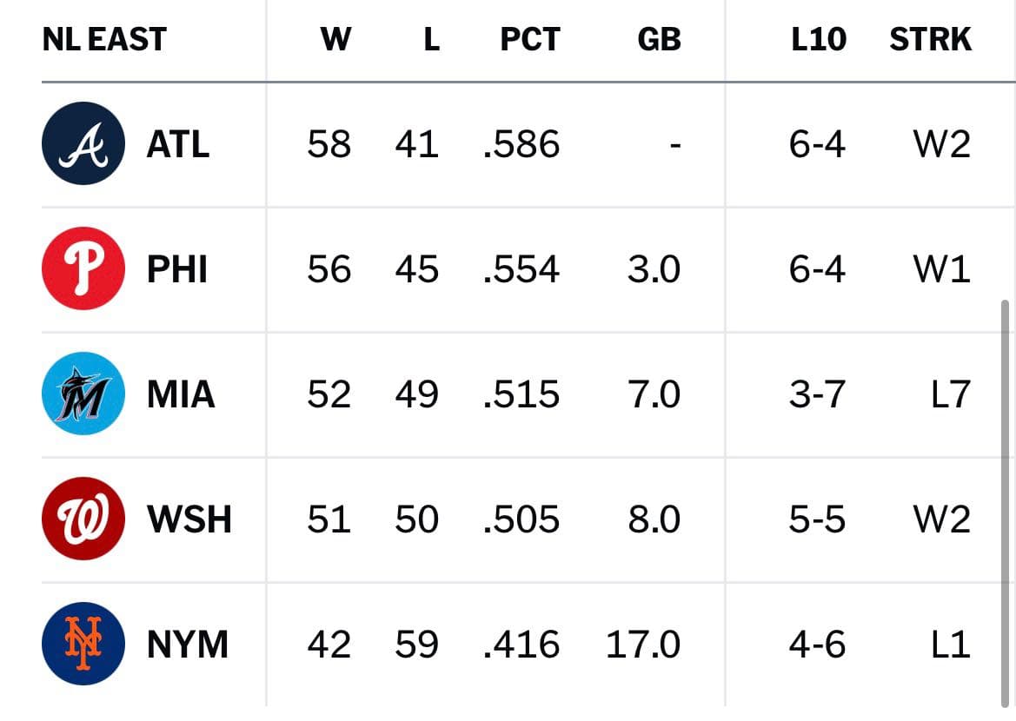Sort by the STRK column header
Screen dimensions: 1016x721
(931, 39)
